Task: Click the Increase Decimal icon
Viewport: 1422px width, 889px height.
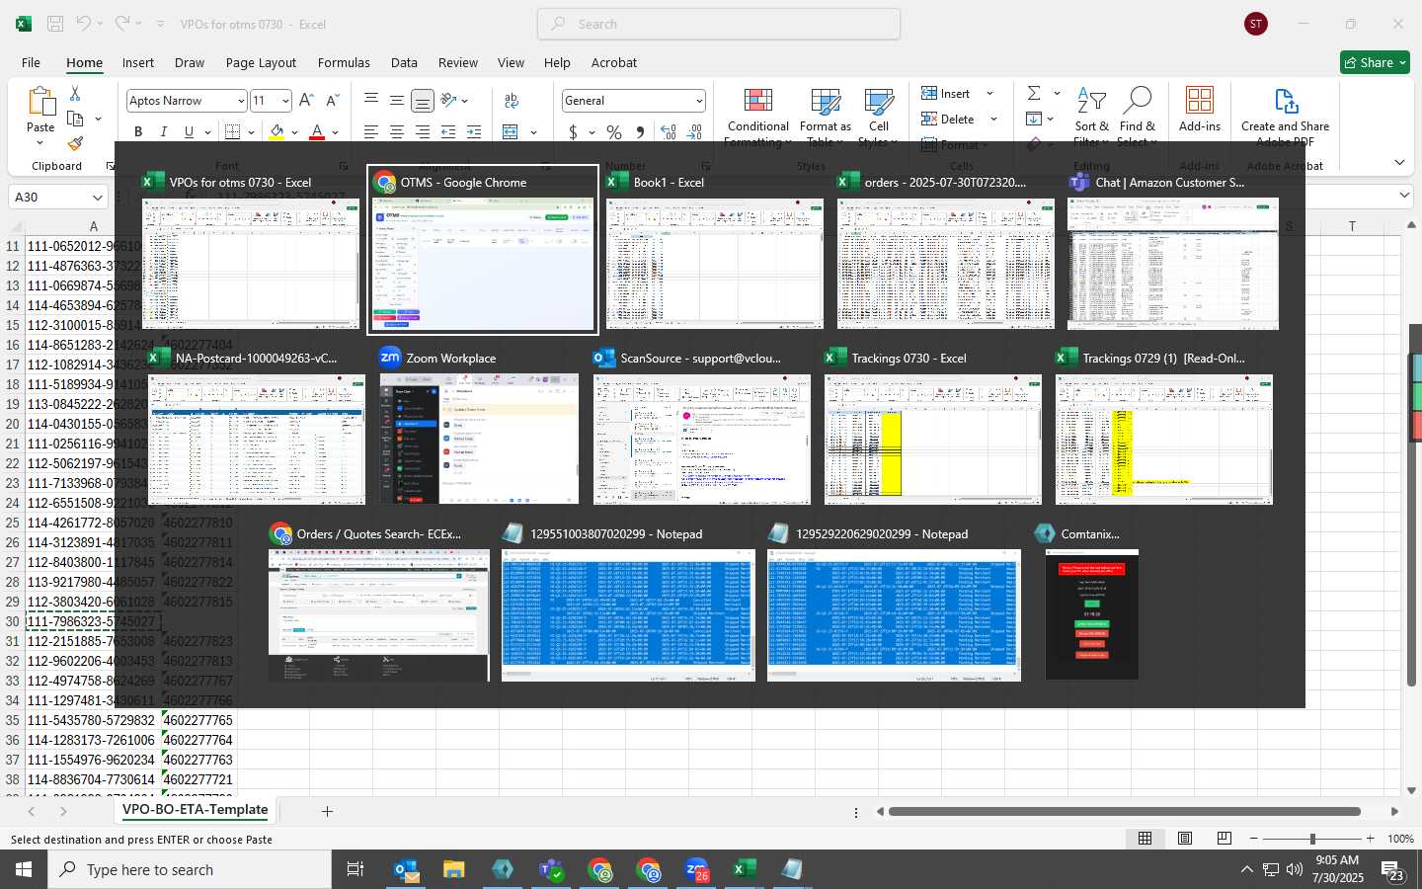Action: coord(669,131)
